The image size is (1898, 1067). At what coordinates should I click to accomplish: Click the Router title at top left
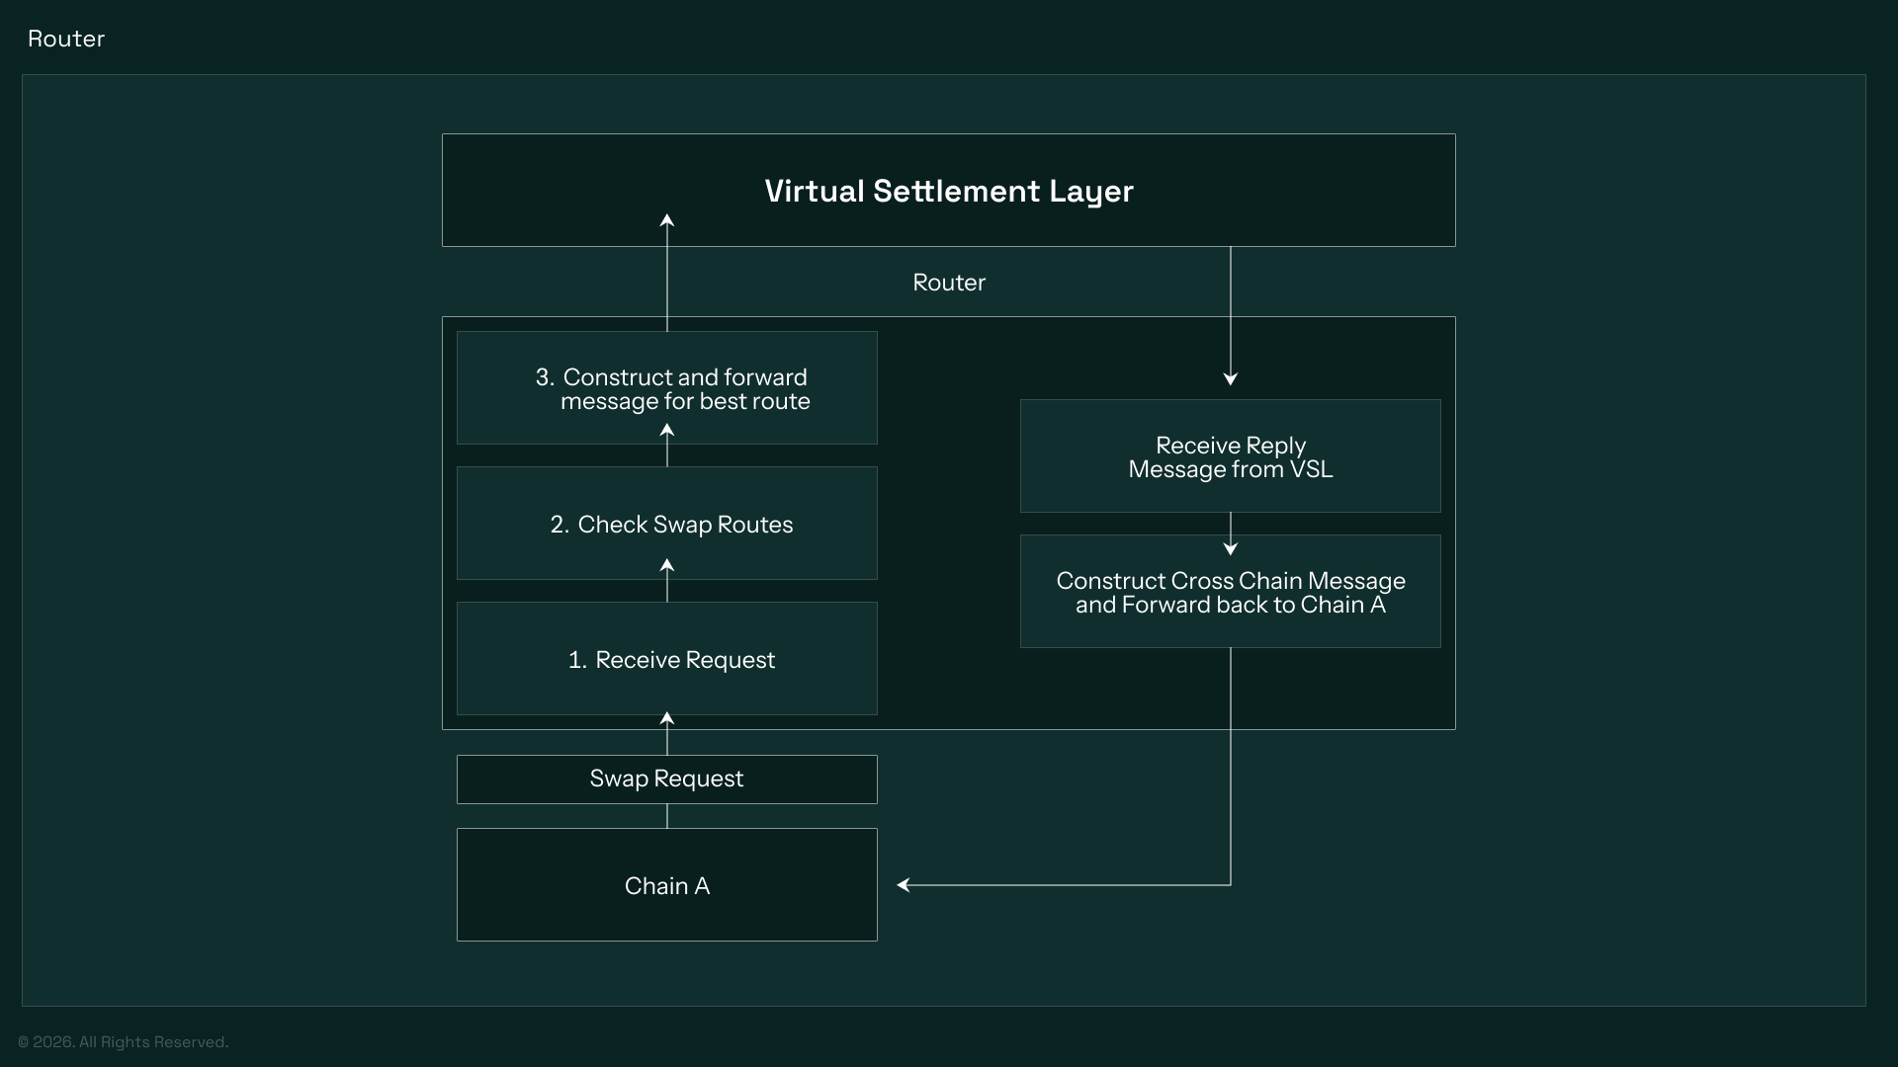point(65,39)
